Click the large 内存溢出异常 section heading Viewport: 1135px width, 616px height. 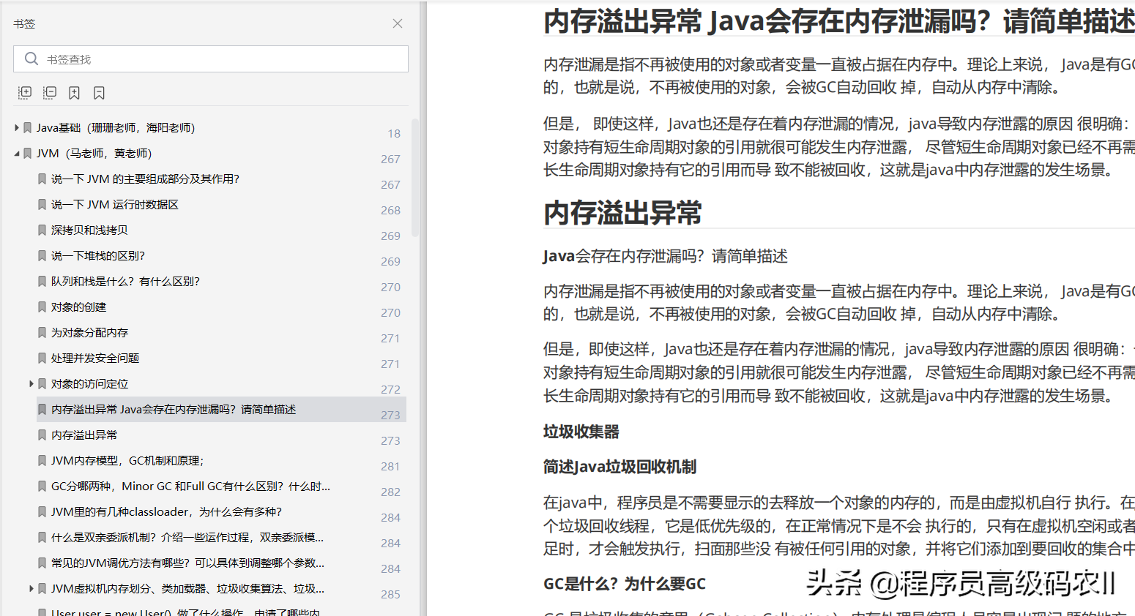click(622, 213)
